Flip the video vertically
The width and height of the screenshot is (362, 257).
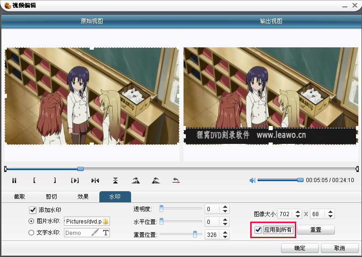tap(115, 180)
